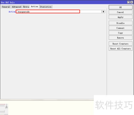Disable the NAT rule

click(x=121, y=23)
